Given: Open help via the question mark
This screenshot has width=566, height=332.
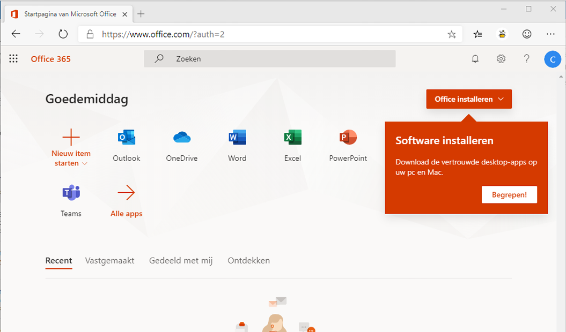Looking at the screenshot, I should pos(527,59).
